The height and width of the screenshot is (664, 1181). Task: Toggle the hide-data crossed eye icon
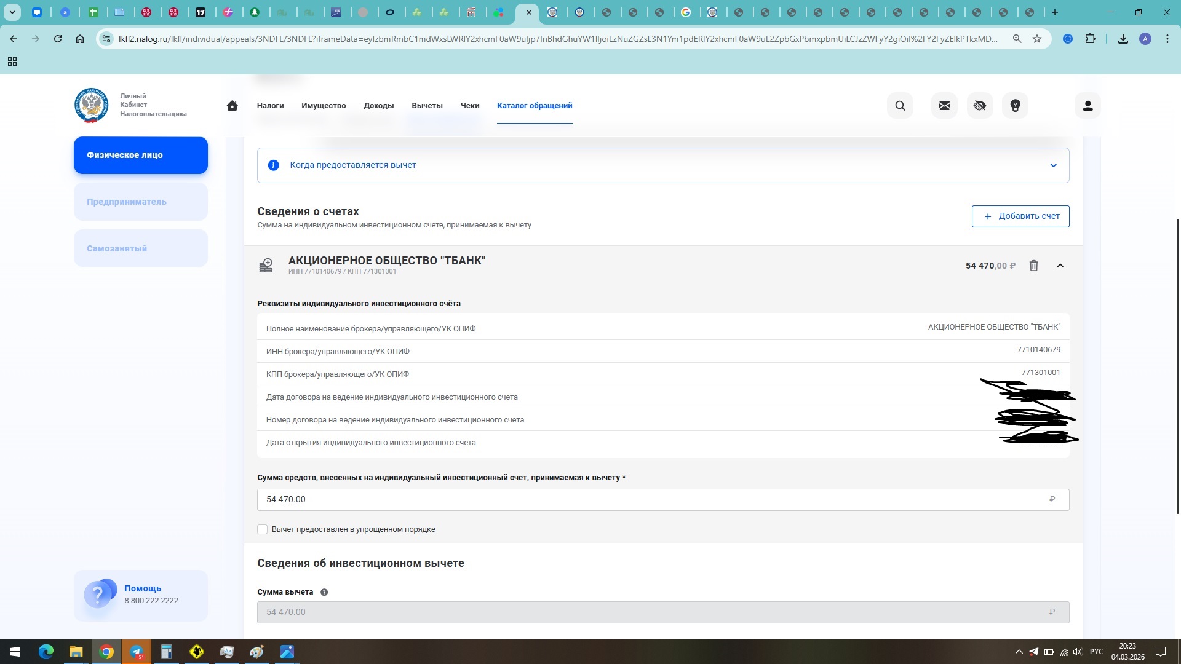[980, 106]
